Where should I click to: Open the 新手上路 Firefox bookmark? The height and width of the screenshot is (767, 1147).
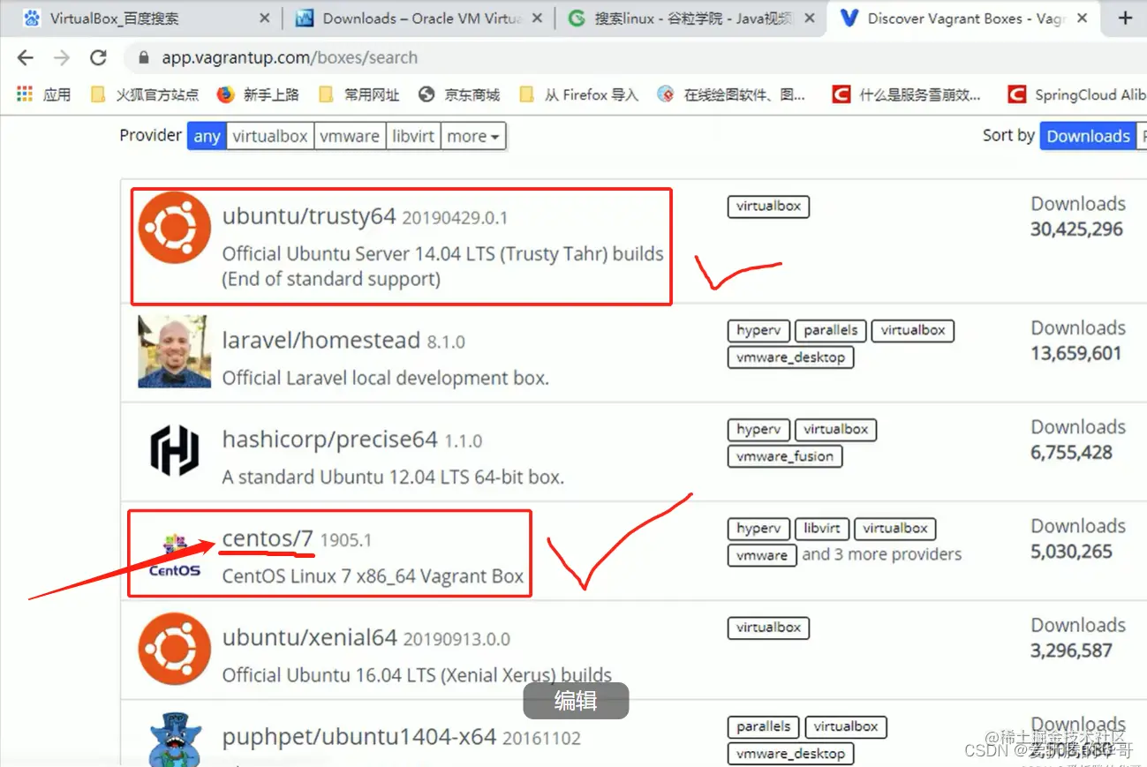(258, 94)
